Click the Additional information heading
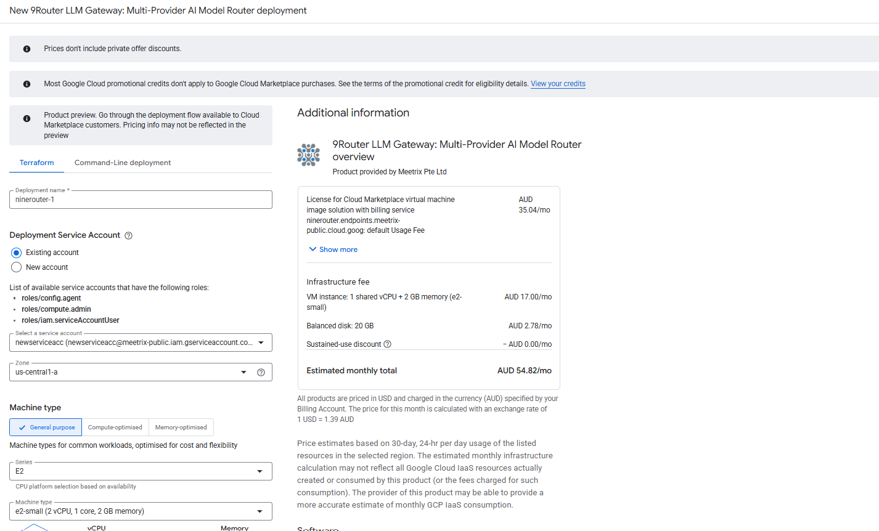Screen dimensions: 879x531 click(353, 113)
